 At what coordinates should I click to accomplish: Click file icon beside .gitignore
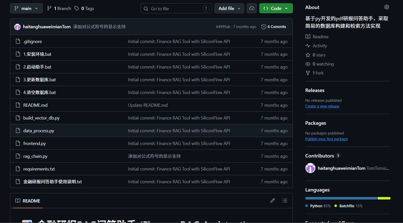(x=18, y=41)
